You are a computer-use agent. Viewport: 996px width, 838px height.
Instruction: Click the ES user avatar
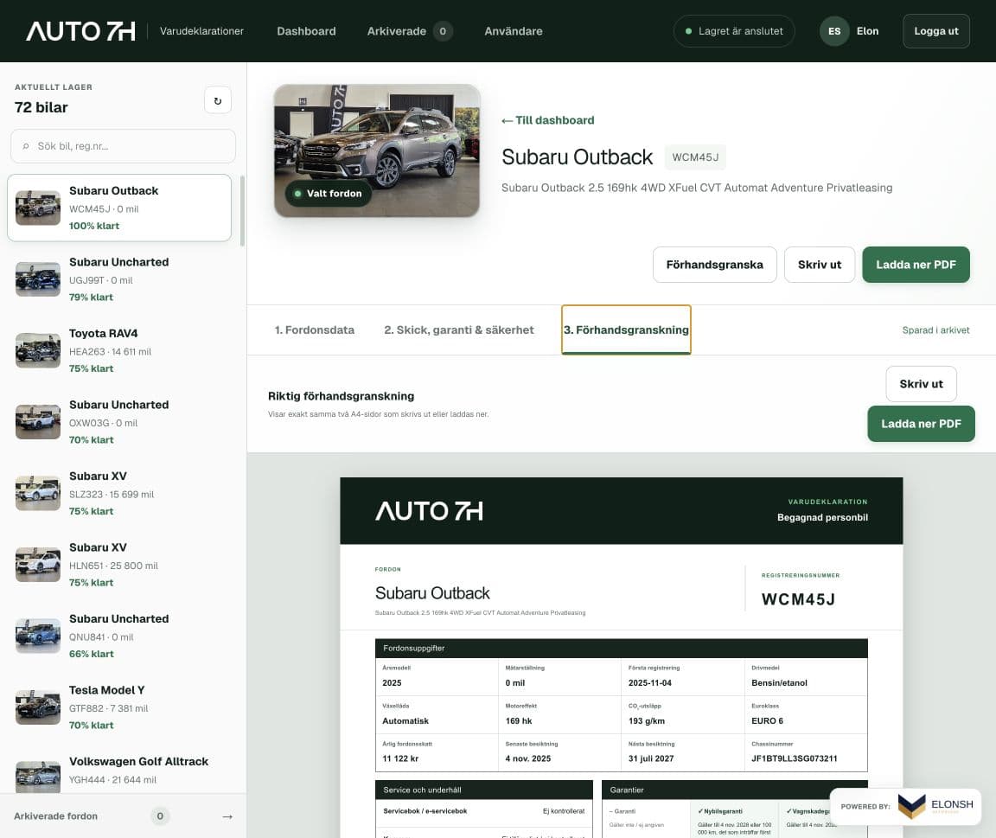coord(834,31)
